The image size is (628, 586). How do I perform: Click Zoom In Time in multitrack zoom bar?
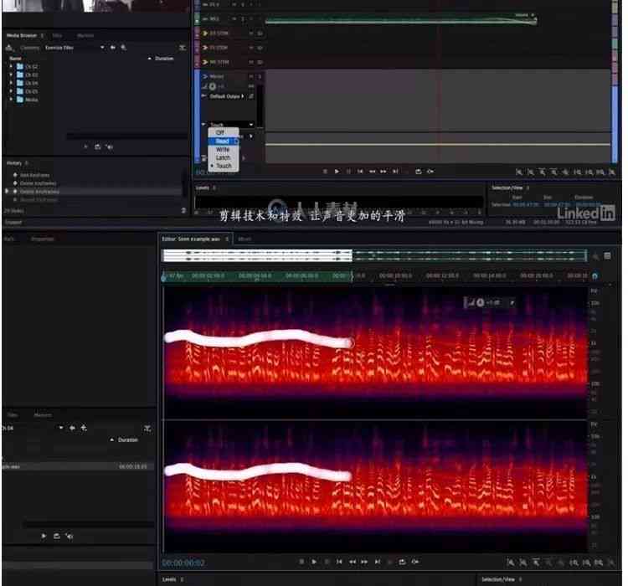pos(543,172)
